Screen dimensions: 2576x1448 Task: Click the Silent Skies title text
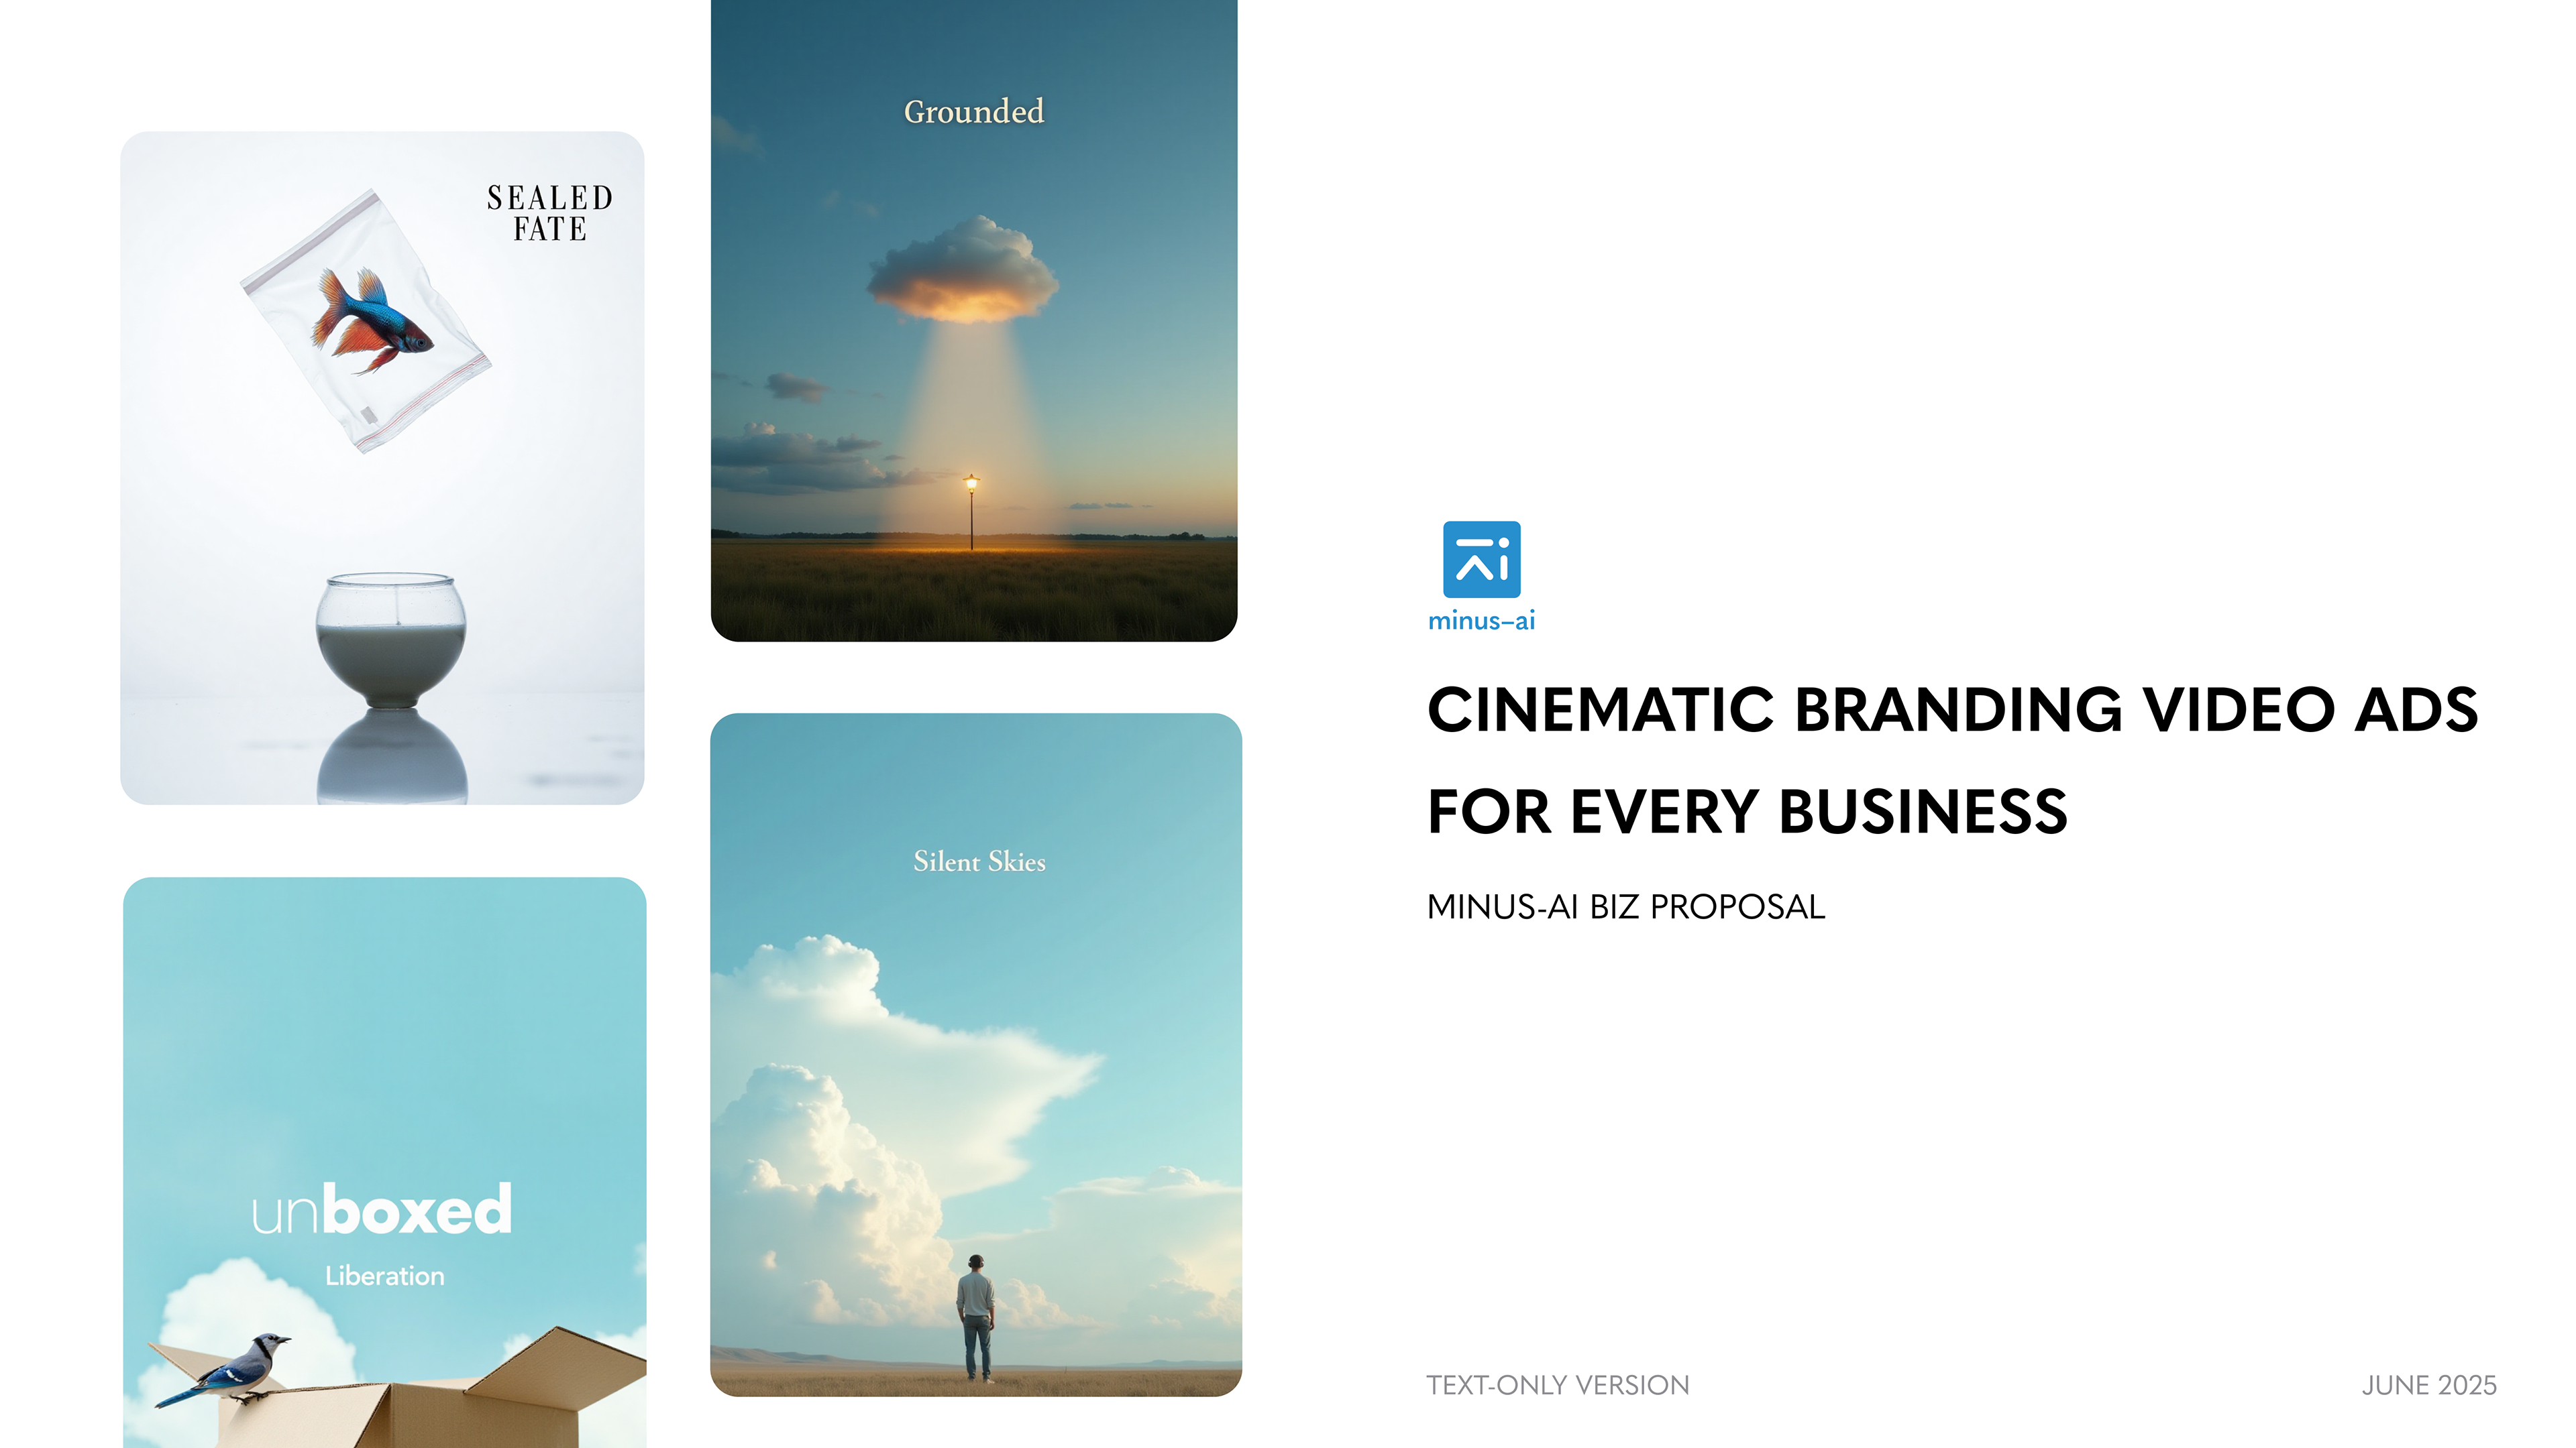(979, 861)
